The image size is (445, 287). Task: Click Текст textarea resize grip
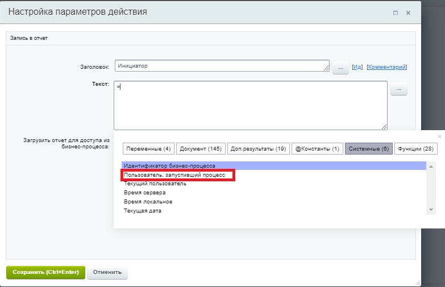coord(384,127)
